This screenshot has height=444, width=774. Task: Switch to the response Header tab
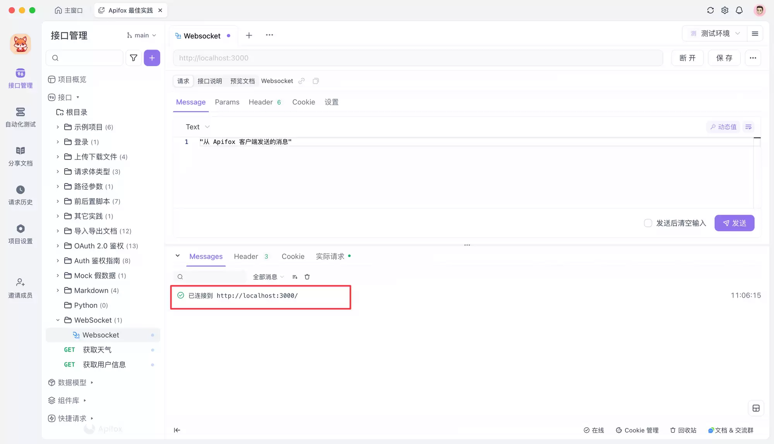(x=251, y=257)
